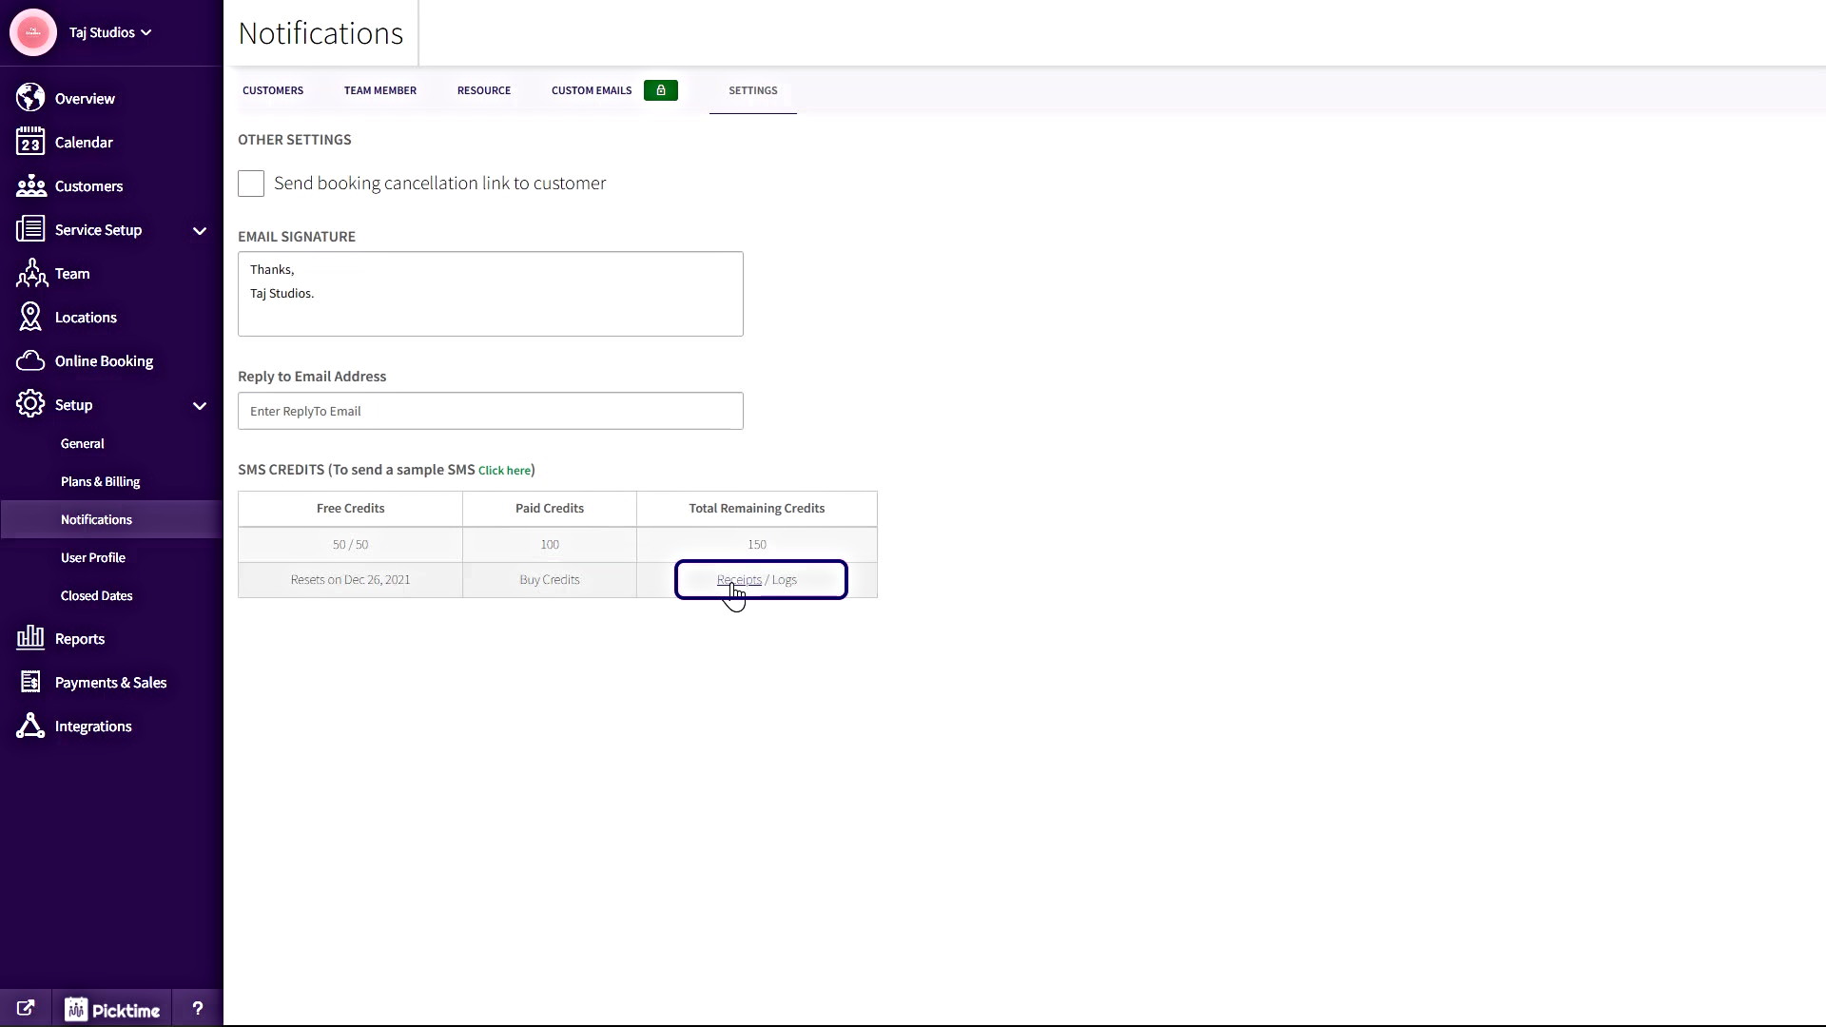Switch to the Custom Emails tab

592,90
